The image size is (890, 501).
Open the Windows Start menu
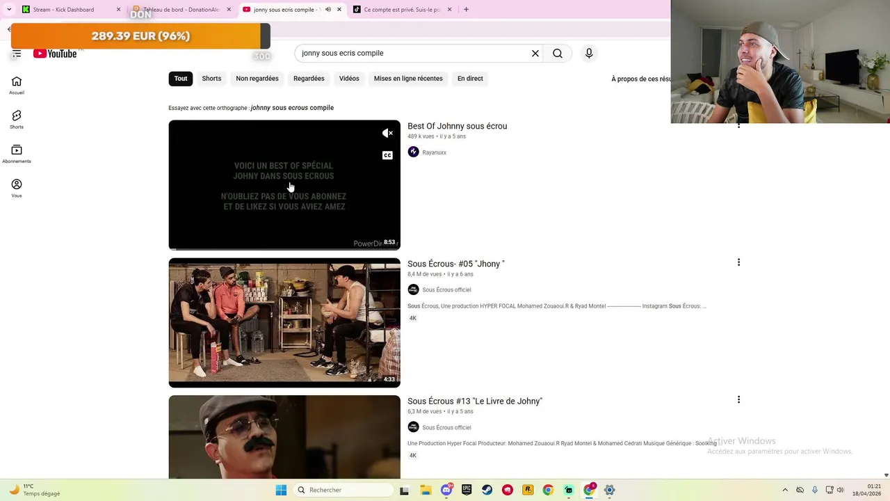pos(281,490)
